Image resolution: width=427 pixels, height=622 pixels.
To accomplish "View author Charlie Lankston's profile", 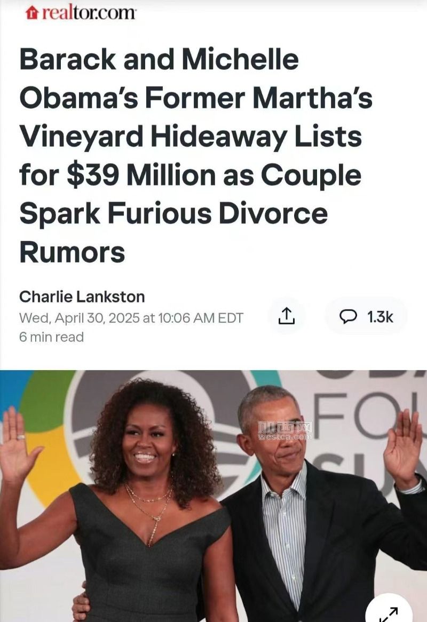I will tap(82, 297).
